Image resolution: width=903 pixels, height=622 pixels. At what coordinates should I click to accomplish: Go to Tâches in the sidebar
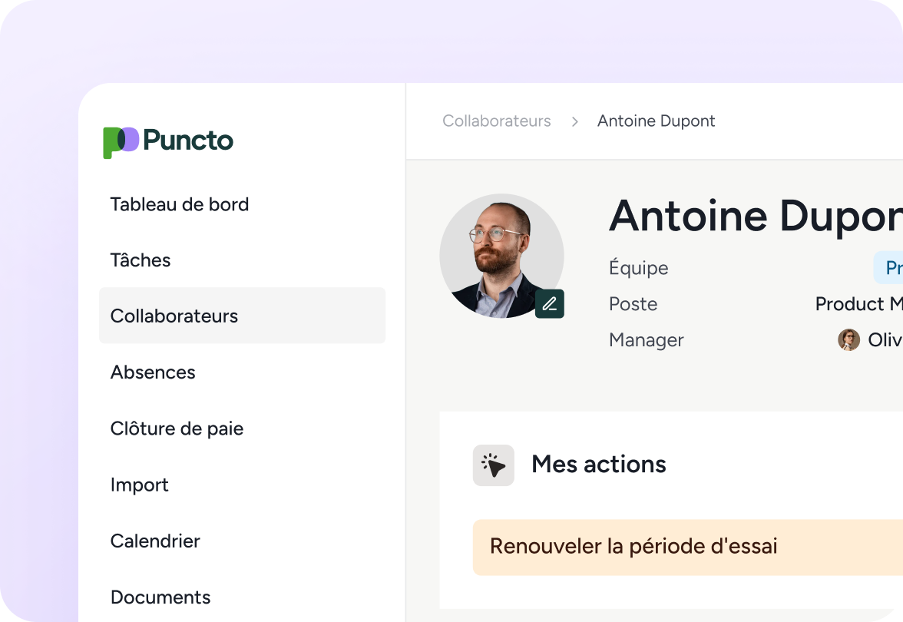(141, 260)
